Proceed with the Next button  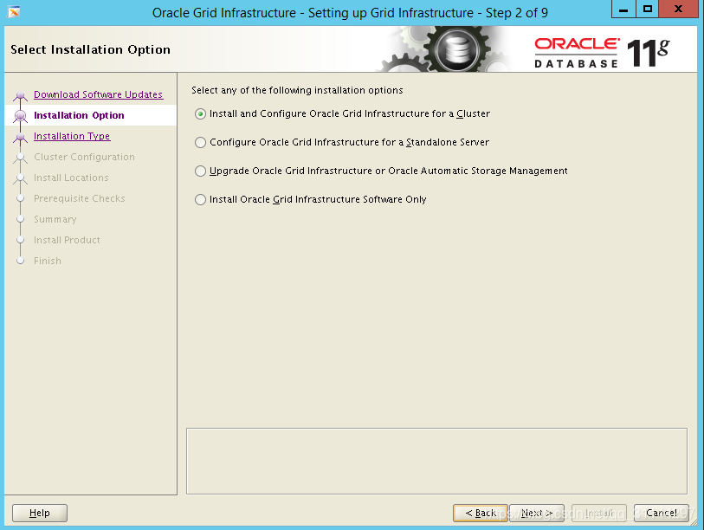[537, 513]
